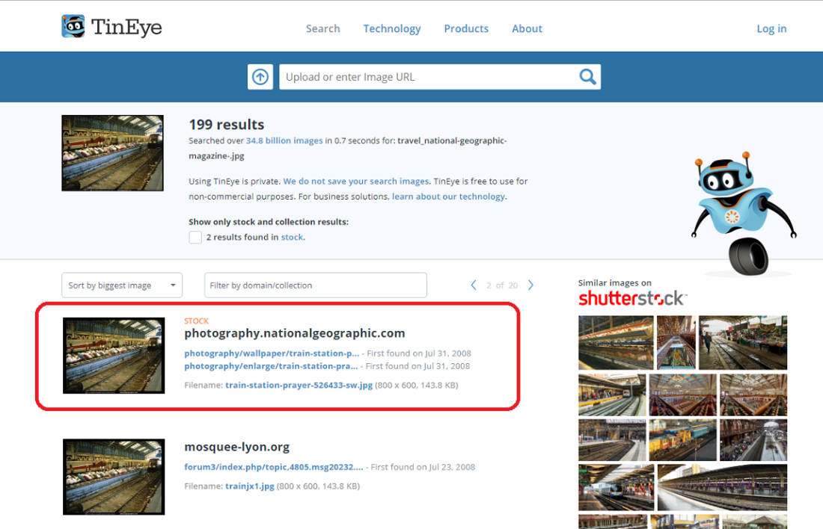This screenshot has width=823, height=529.
Task: Click the '2 of 20' page indicator
Action: tap(502, 285)
